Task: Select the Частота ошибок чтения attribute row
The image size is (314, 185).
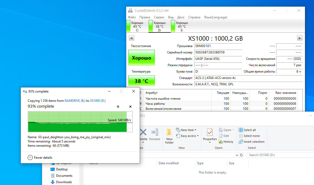Action: 218,99
